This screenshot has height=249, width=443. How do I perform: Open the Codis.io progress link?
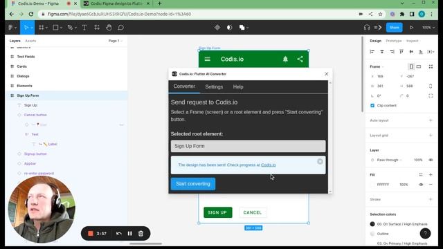point(269,165)
